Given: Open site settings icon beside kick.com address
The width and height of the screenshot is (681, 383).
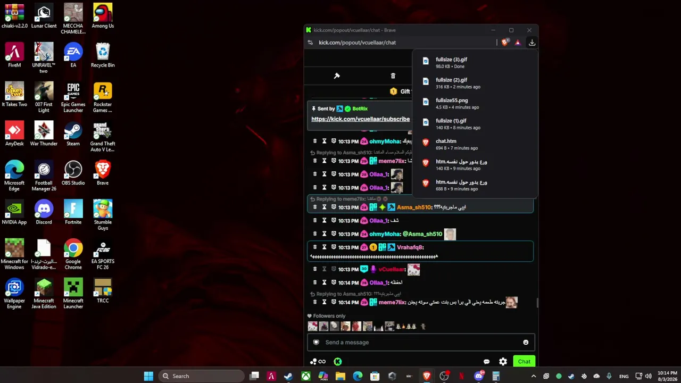Looking at the screenshot, I should click(x=310, y=43).
